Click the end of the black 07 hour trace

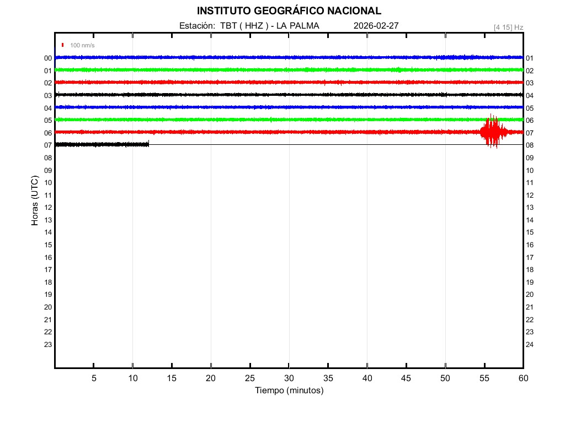[148, 144]
